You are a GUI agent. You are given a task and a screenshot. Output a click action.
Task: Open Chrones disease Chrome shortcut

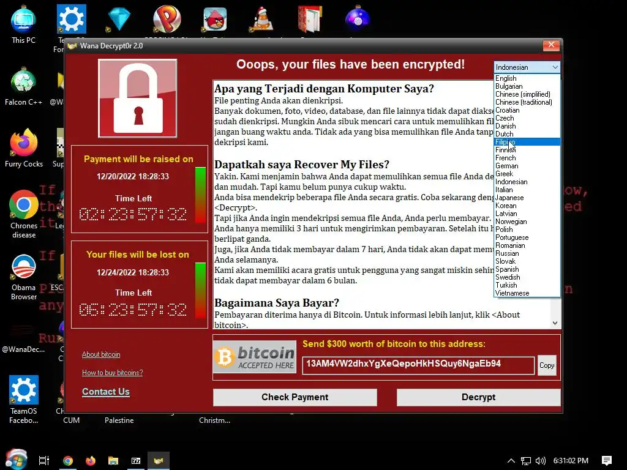[x=24, y=214]
